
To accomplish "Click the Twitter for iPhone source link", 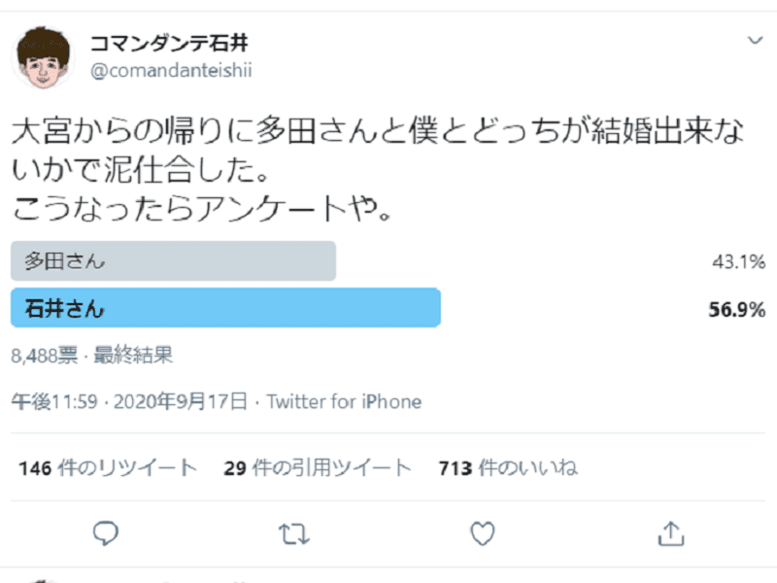I will 344,401.
